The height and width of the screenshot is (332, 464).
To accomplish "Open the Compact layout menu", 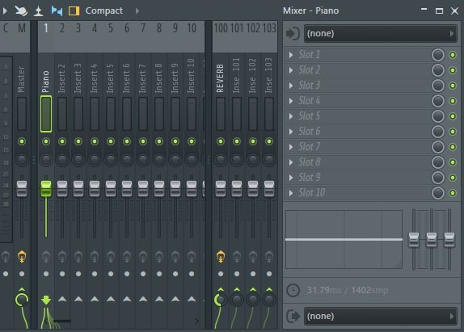I will click(x=103, y=11).
